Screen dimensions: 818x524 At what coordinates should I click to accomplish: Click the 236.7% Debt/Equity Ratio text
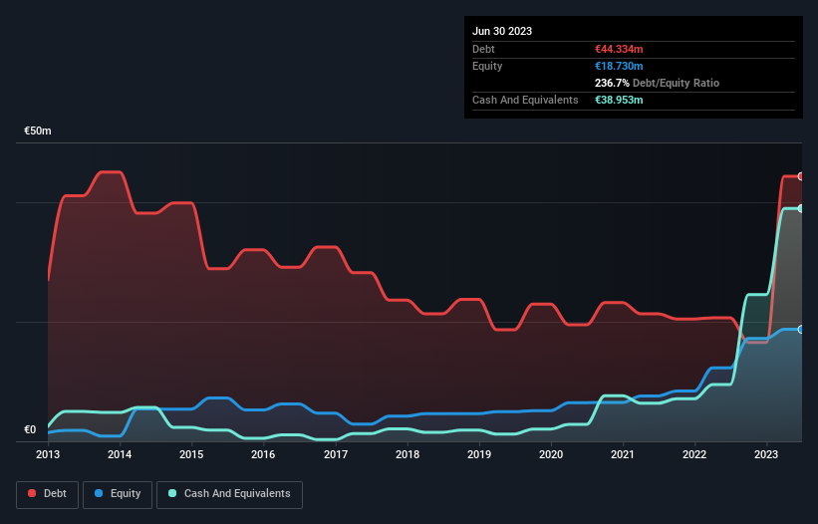(x=657, y=83)
